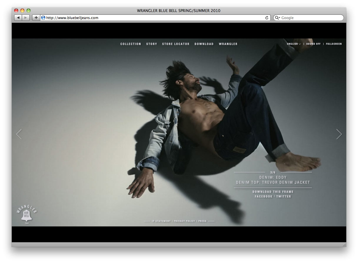This screenshot has height=263, width=358.
Task: Grab the window resize handle corner
Action: coord(344,244)
